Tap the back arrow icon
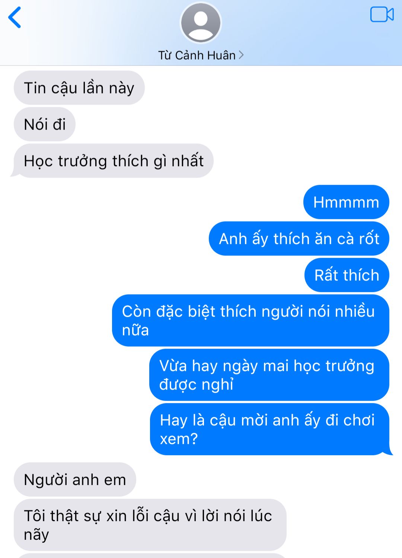 coord(15,18)
